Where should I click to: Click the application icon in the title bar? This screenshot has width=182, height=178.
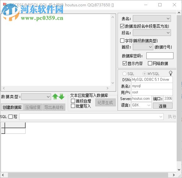pos(5,5)
